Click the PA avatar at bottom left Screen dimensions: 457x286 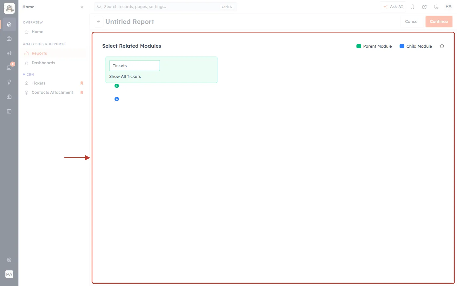pyautogui.click(x=9, y=274)
